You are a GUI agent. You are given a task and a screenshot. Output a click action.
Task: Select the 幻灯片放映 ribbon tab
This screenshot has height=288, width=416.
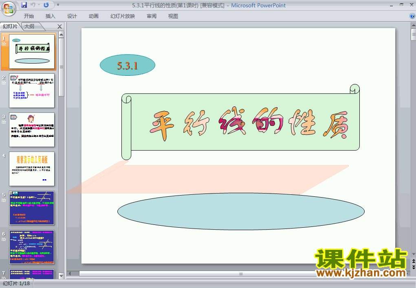click(123, 16)
